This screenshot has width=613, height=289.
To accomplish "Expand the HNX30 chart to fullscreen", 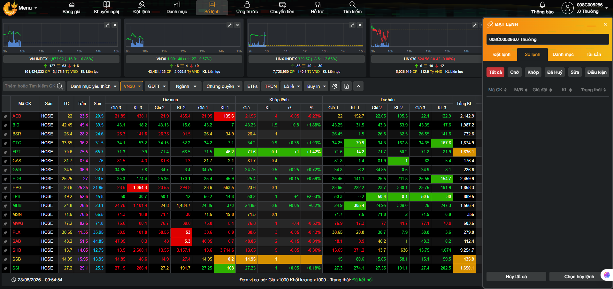I will coord(475,25).
